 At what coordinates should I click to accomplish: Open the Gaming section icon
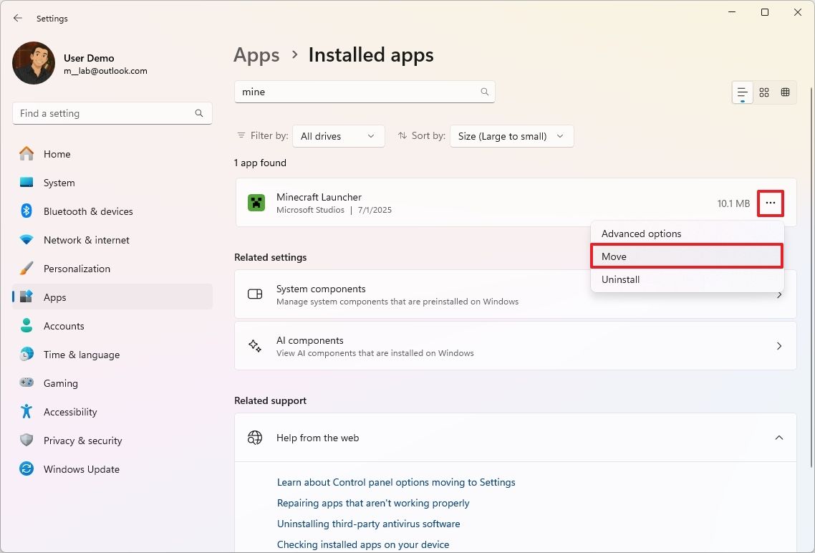pyautogui.click(x=26, y=383)
